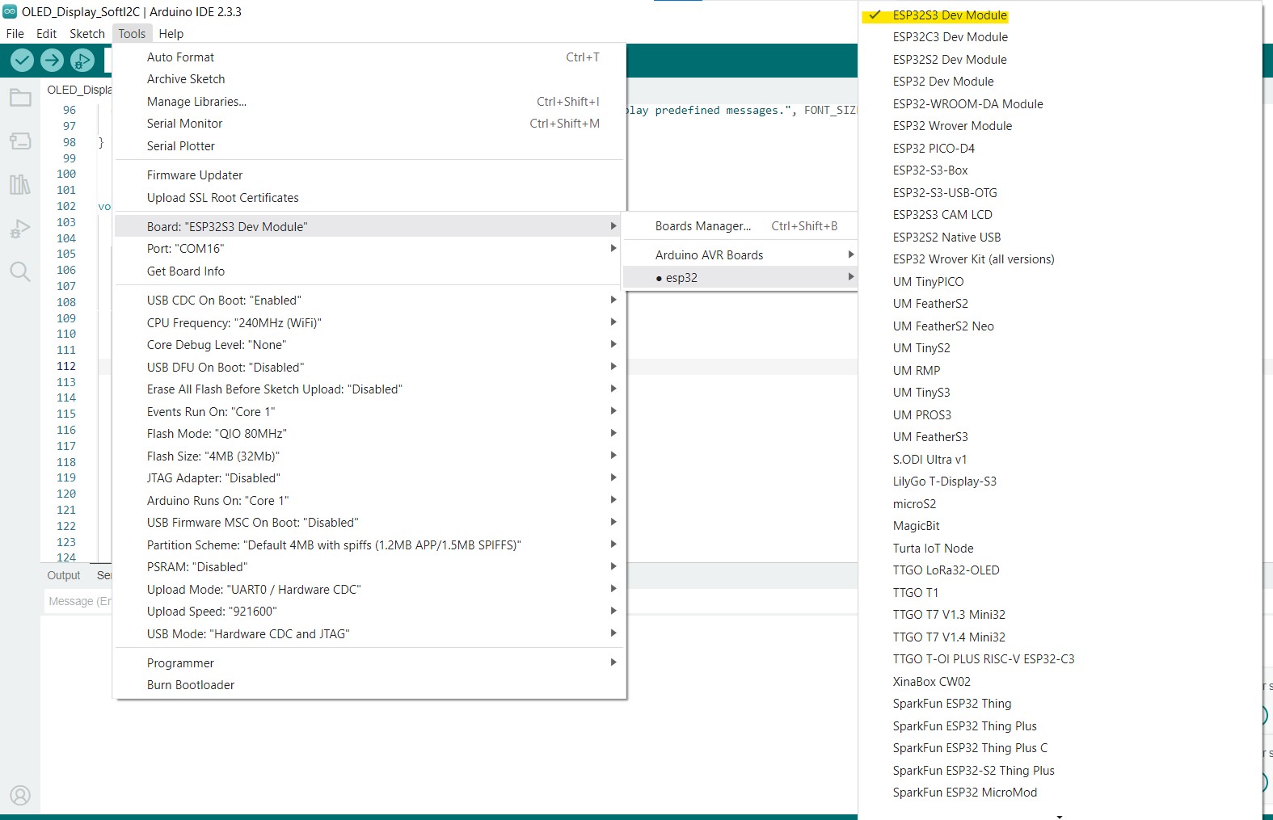Switch to the Output panel tab
This screenshot has height=820, width=1273.
(64, 575)
